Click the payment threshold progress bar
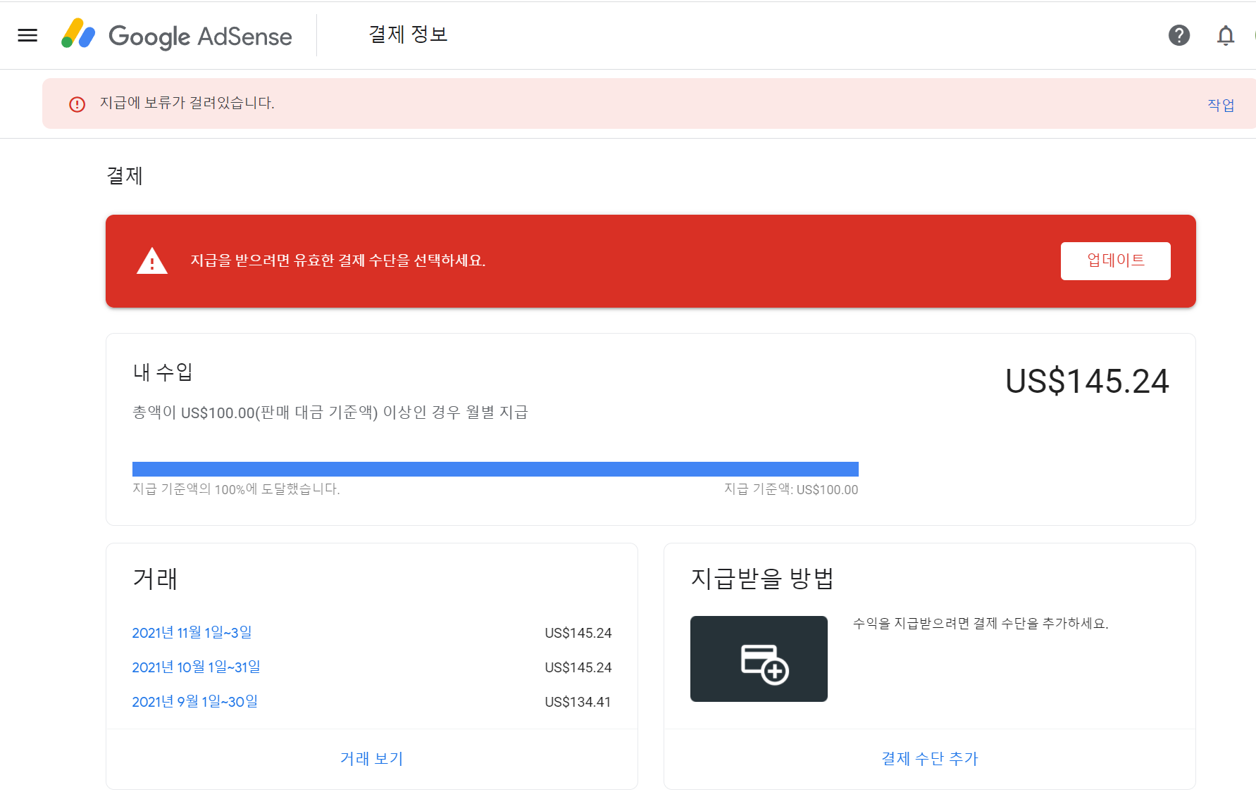Viewport: 1256px width, 799px height. point(495,469)
